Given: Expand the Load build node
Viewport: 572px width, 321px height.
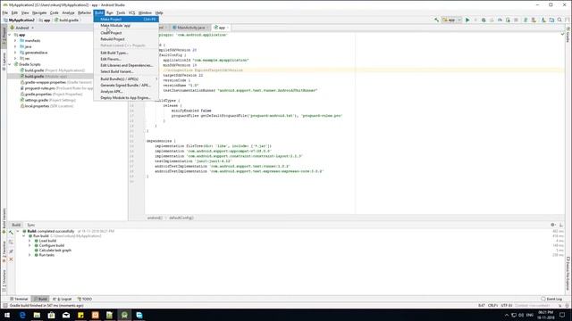Looking at the screenshot, I should pos(29,241).
